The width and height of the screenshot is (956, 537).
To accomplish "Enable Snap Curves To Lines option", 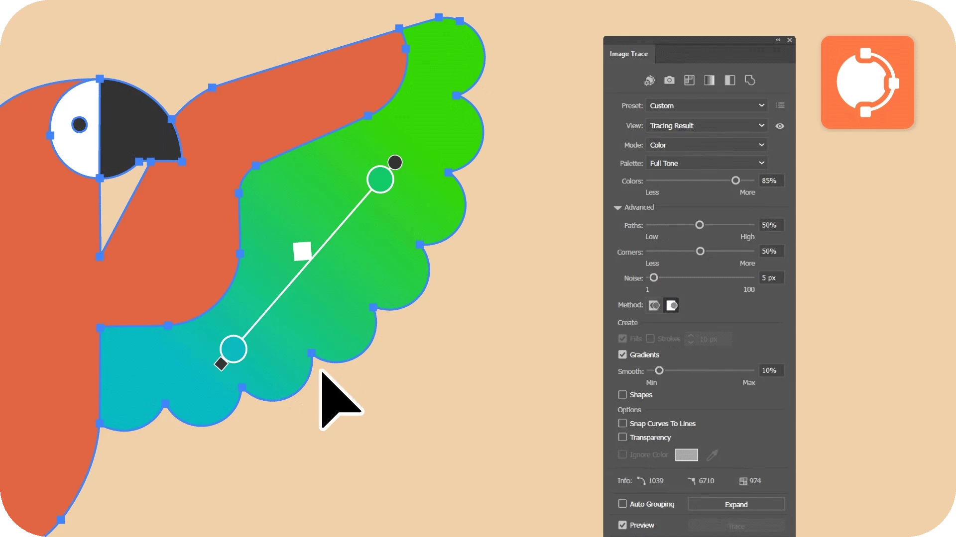I will [622, 423].
